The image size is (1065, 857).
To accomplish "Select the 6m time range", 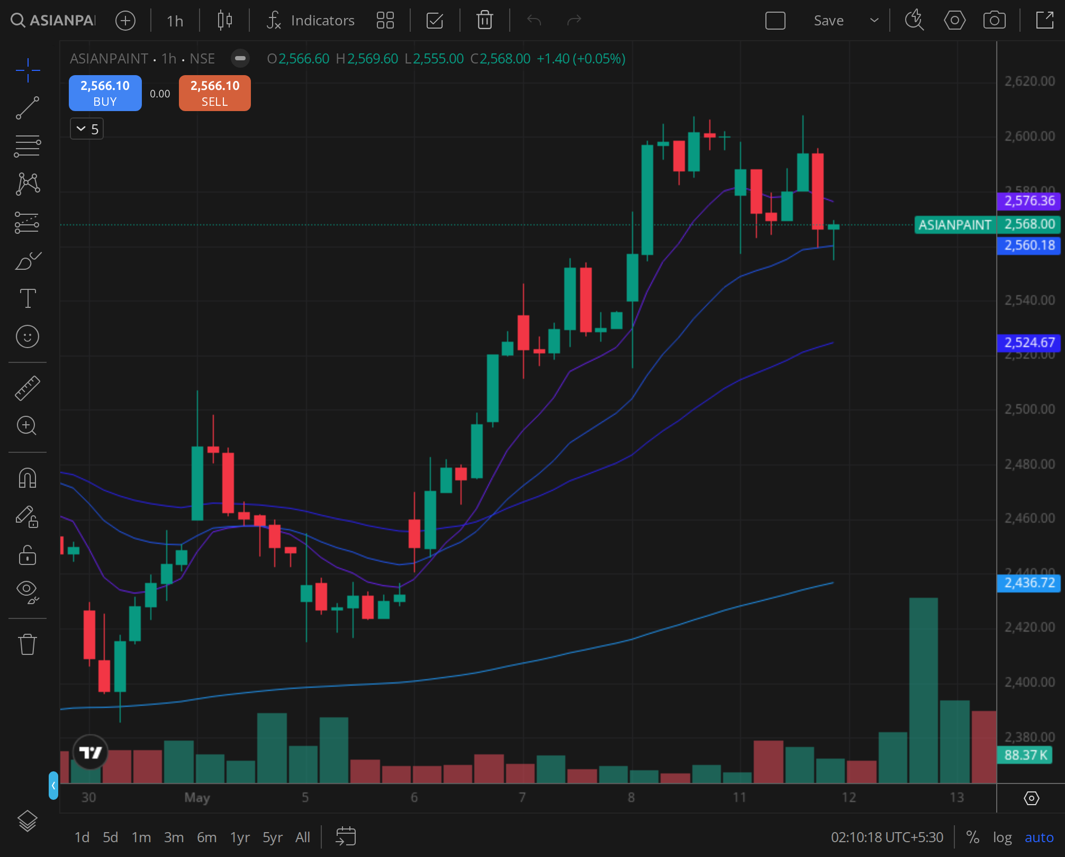I will [x=206, y=837].
